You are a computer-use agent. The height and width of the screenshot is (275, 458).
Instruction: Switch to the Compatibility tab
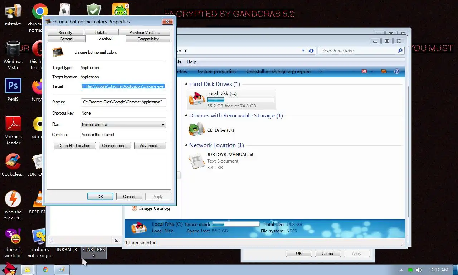(x=148, y=39)
